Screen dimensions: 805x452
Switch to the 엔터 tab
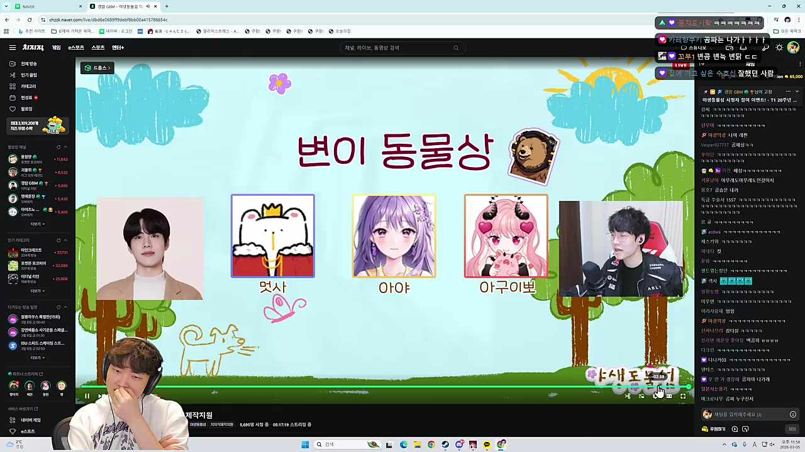118,47
